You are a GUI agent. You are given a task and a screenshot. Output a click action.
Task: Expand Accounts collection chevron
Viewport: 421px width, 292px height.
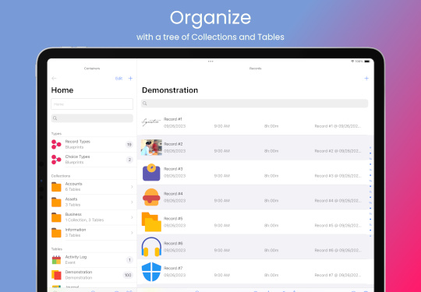[132, 187]
